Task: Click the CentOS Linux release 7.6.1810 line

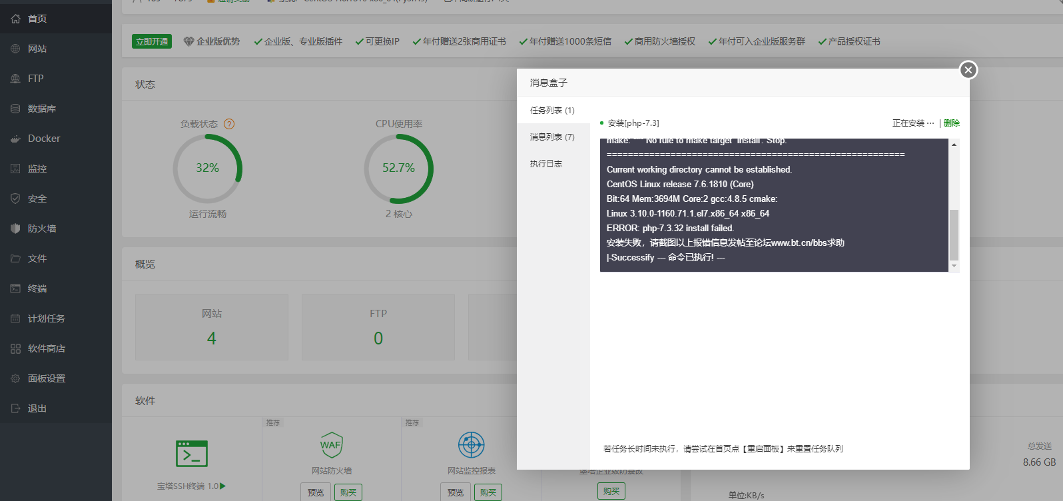Action: [680, 184]
